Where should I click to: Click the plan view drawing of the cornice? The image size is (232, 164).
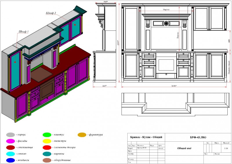(x=175, y=104)
